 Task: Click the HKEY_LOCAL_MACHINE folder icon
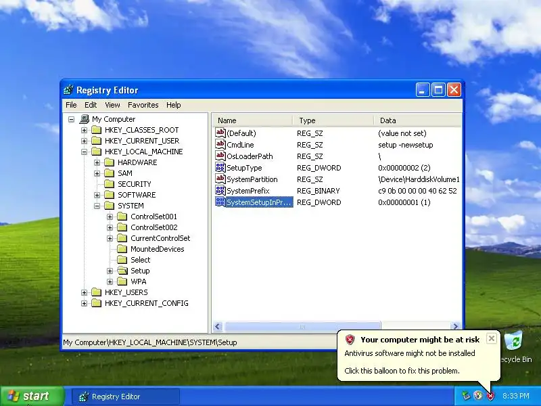point(97,152)
